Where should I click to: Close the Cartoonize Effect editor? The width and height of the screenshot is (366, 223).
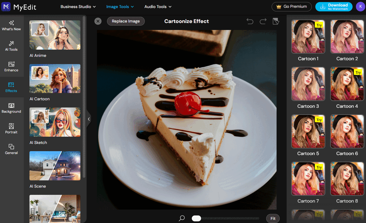tap(98, 21)
